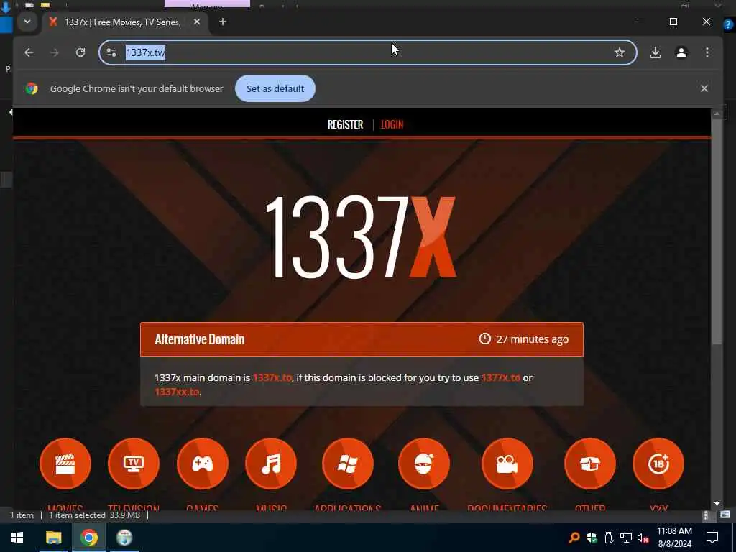Image resolution: width=736 pixels, height=552 pixels.
Task: Open the muted volume tray icon
Action: point(643,538)
